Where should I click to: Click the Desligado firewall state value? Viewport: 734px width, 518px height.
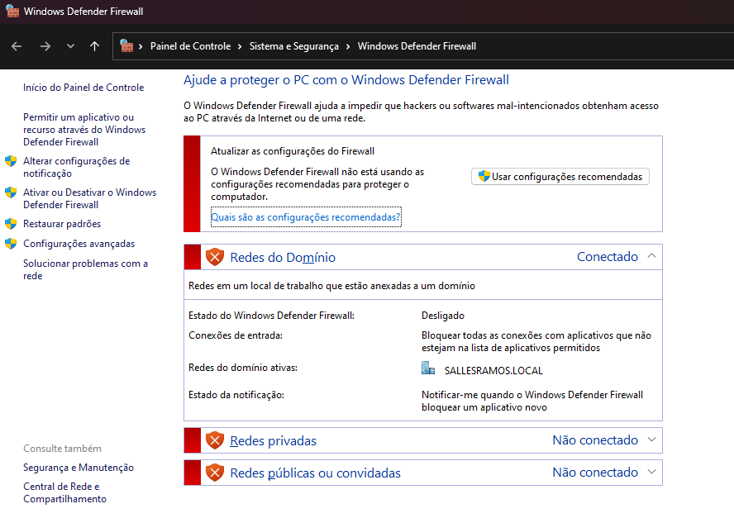pyautogui.click(x=443, y=316)
